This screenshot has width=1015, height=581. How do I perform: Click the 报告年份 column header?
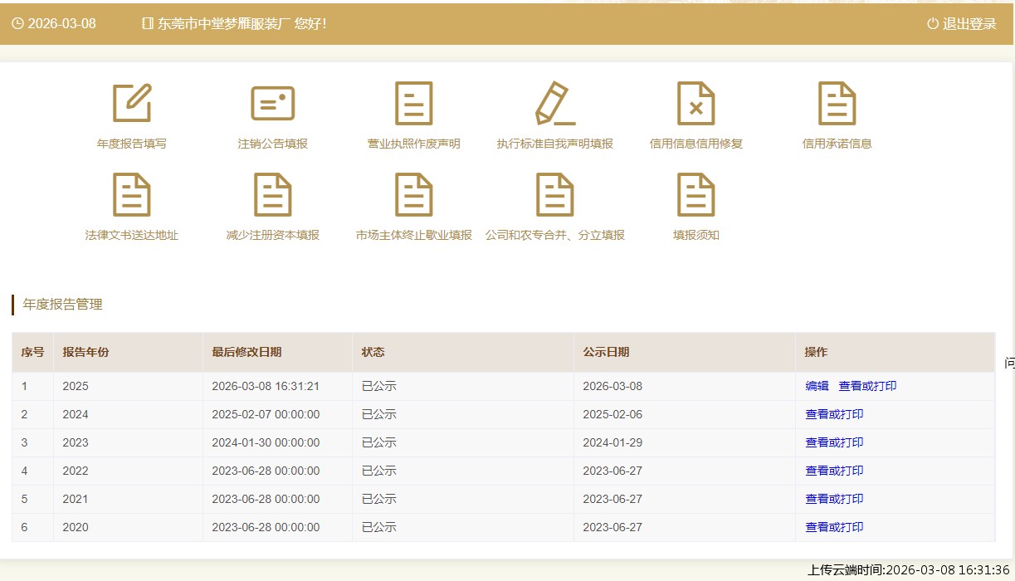pyautogui.click(x=85, y=352)
